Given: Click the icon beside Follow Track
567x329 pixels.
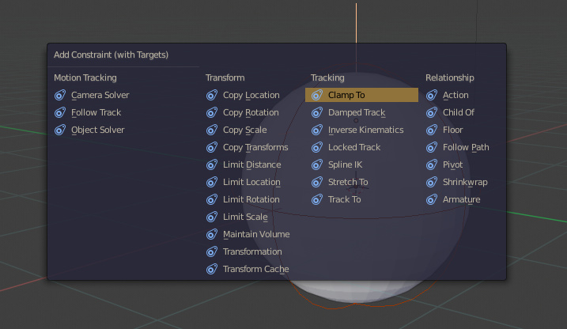Looking at the screenshot, I should [60, 112].
